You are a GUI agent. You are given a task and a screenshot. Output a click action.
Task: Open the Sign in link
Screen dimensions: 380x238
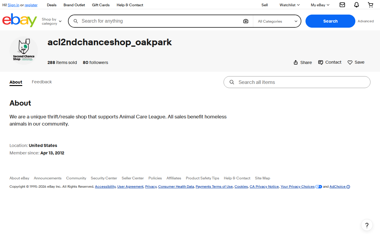point(13,5)
